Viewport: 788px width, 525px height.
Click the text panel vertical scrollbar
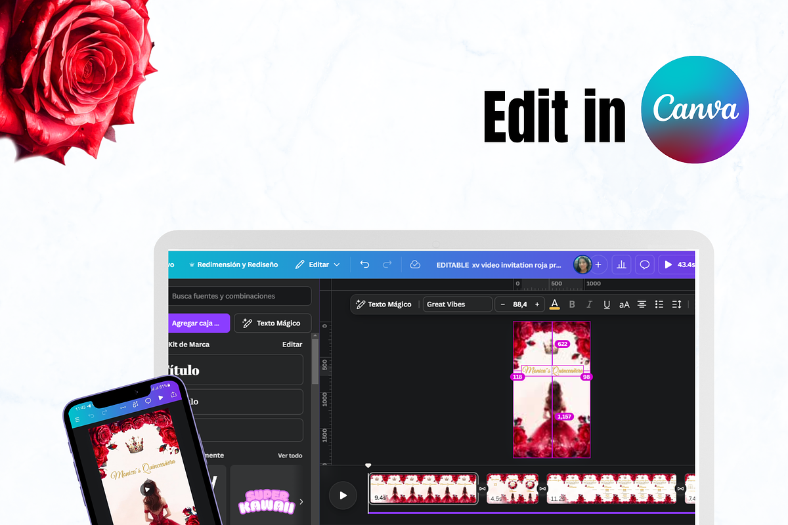point(315,361)
